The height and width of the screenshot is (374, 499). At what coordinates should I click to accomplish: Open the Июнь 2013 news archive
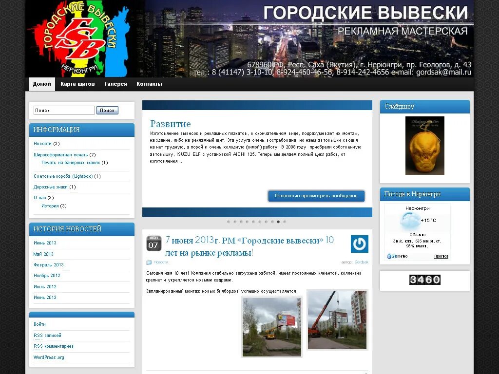(45, 243)
